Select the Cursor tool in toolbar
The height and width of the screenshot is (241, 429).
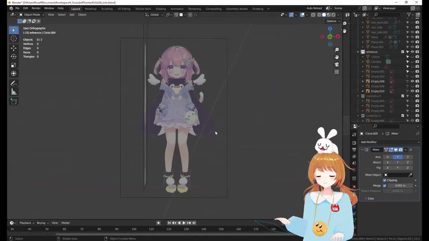(13, 38)
